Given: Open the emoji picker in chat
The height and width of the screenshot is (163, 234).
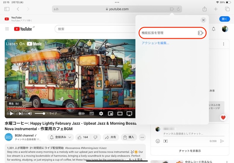Looking at the screenshot, I should point(158,141).
